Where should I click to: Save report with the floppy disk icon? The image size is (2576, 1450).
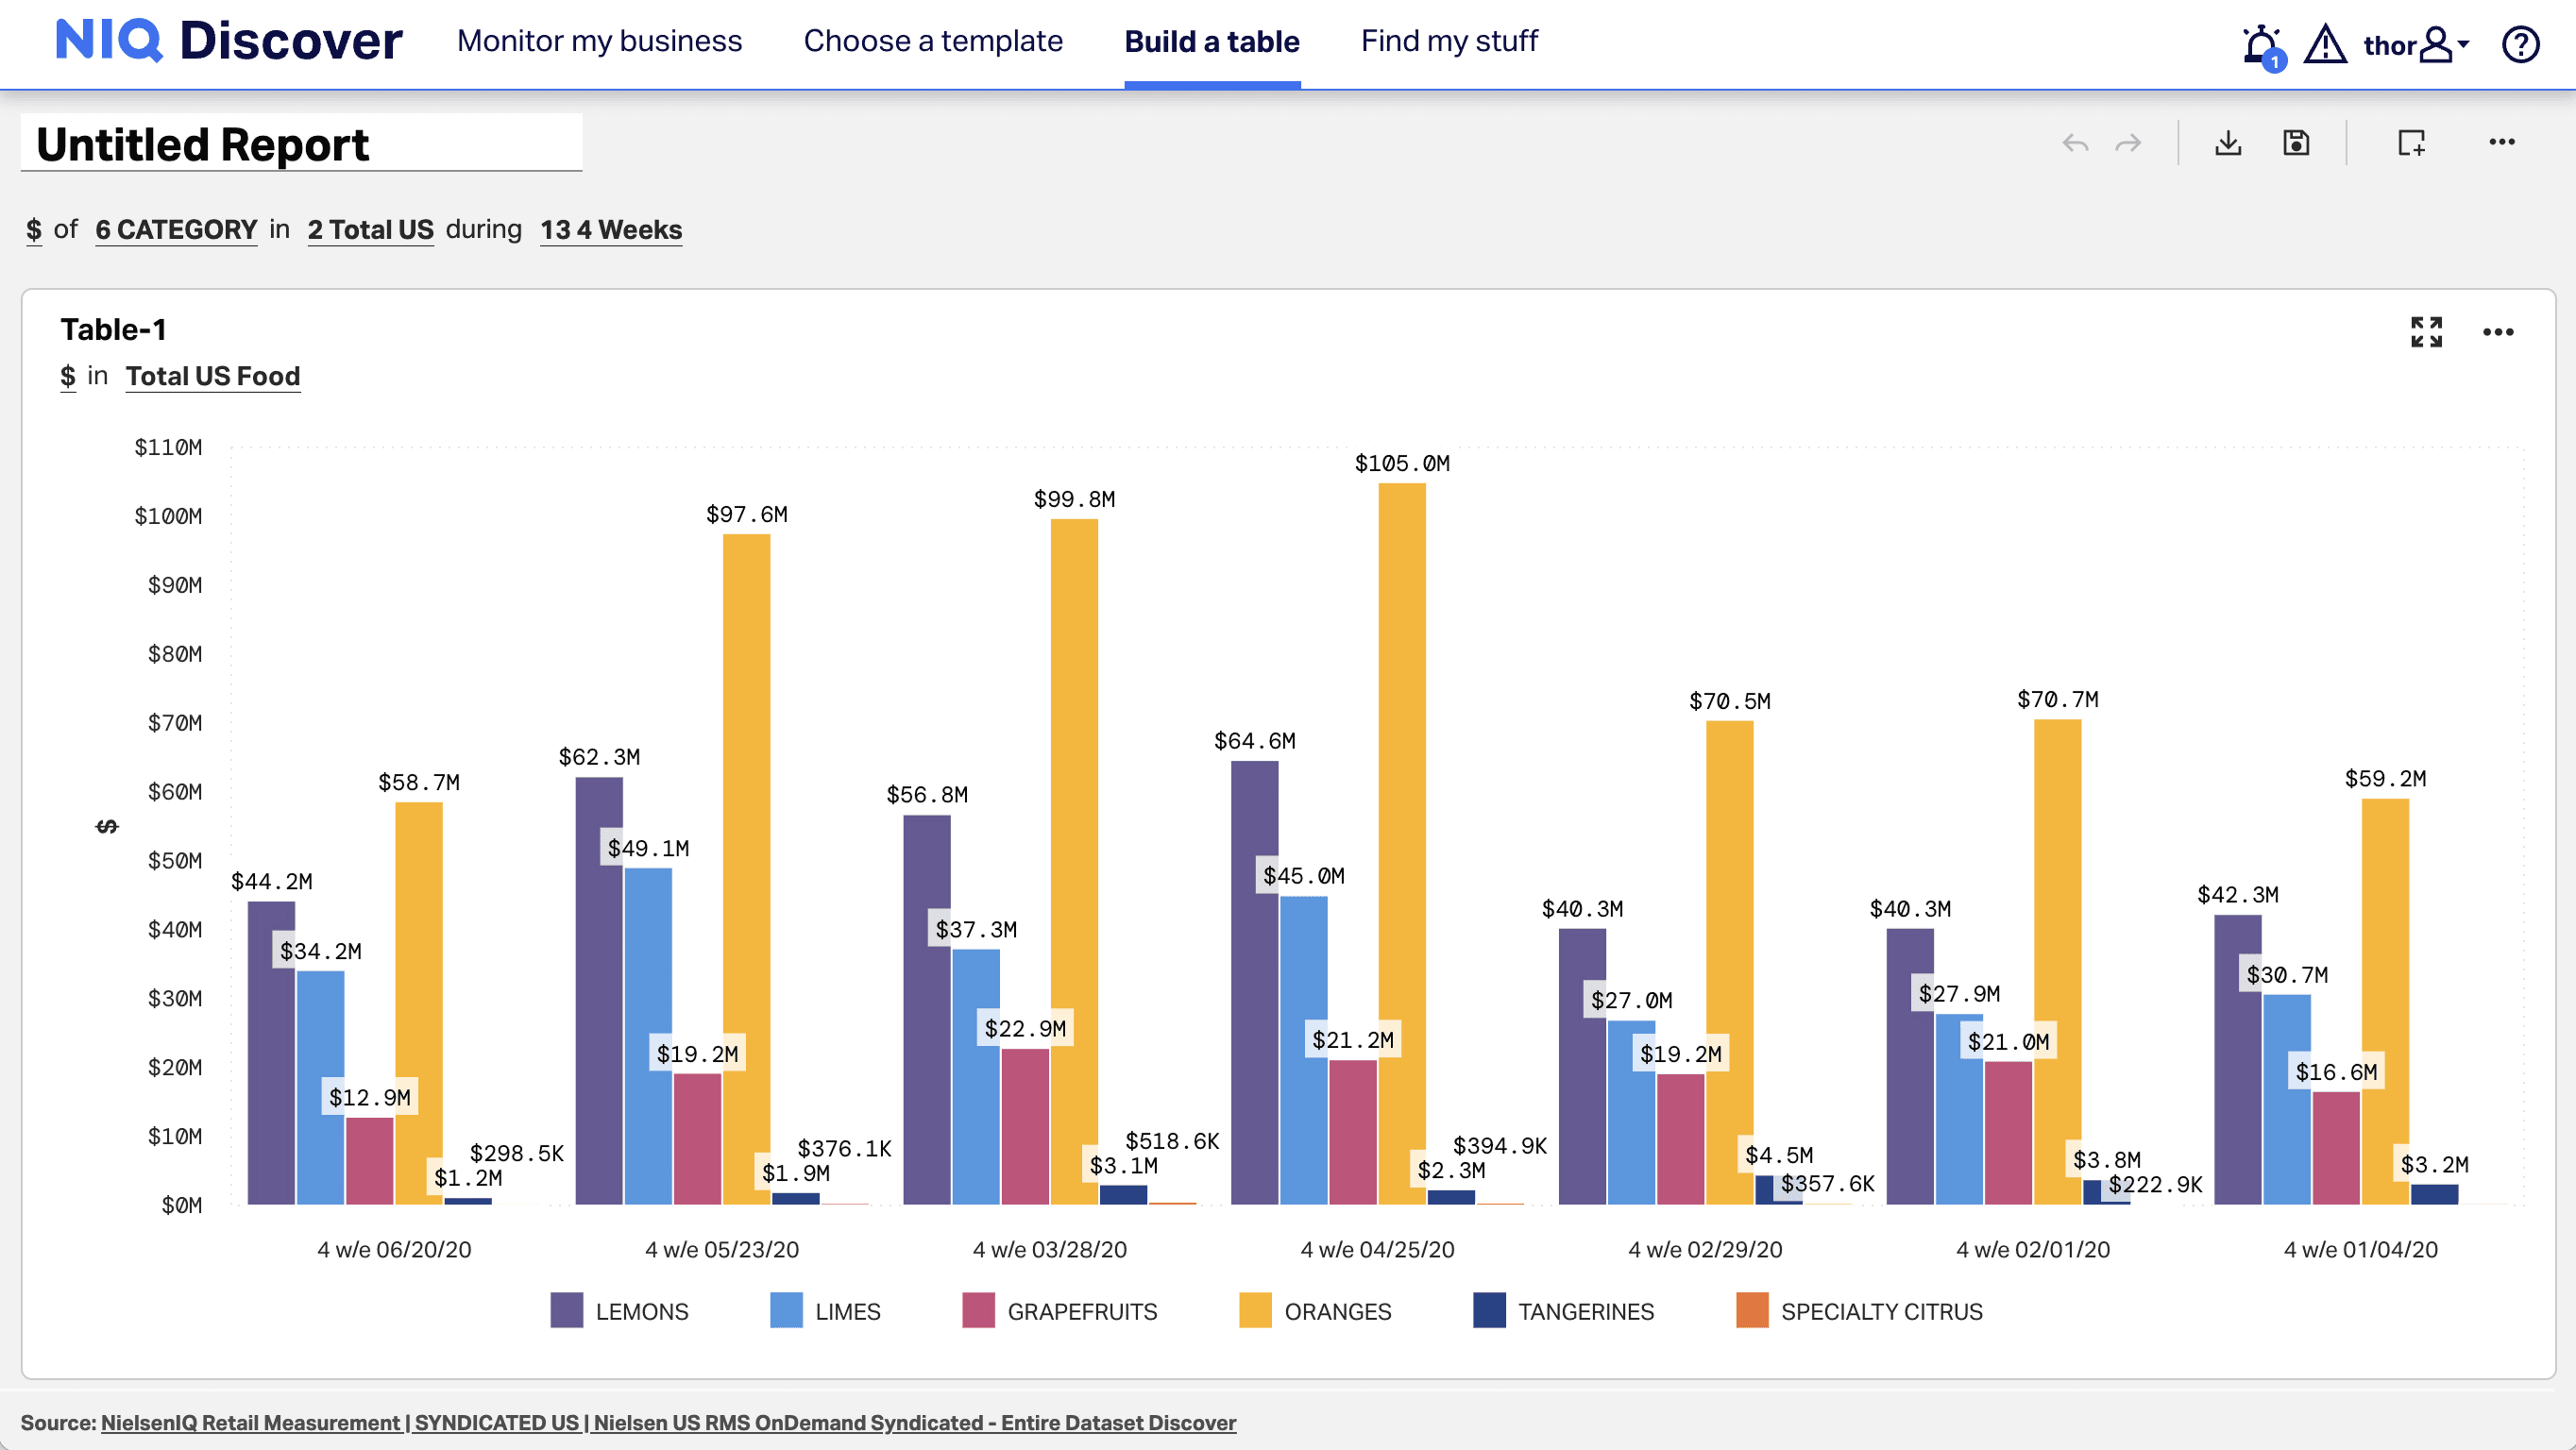(x=2296, y=143)
